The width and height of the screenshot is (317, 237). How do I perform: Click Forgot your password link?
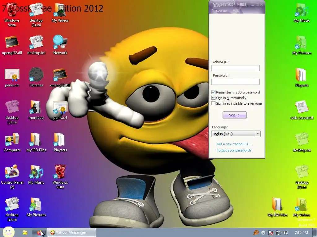(234, 150)
